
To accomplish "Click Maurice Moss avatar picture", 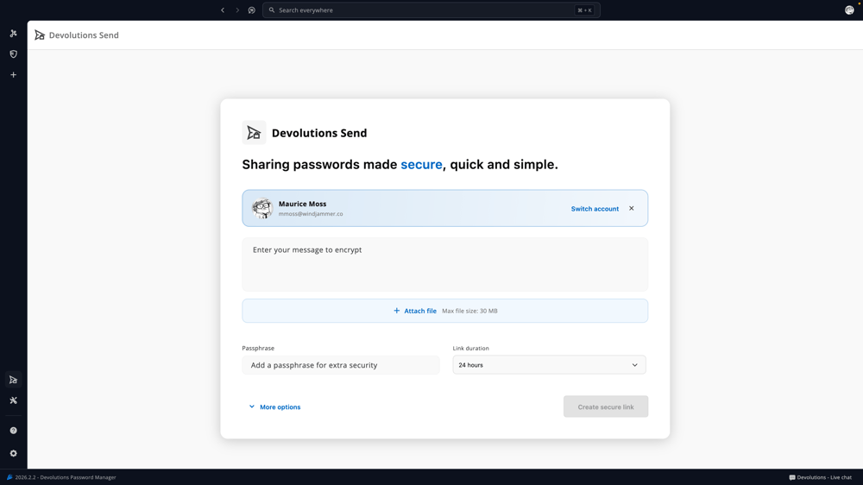I will [262, 208].
